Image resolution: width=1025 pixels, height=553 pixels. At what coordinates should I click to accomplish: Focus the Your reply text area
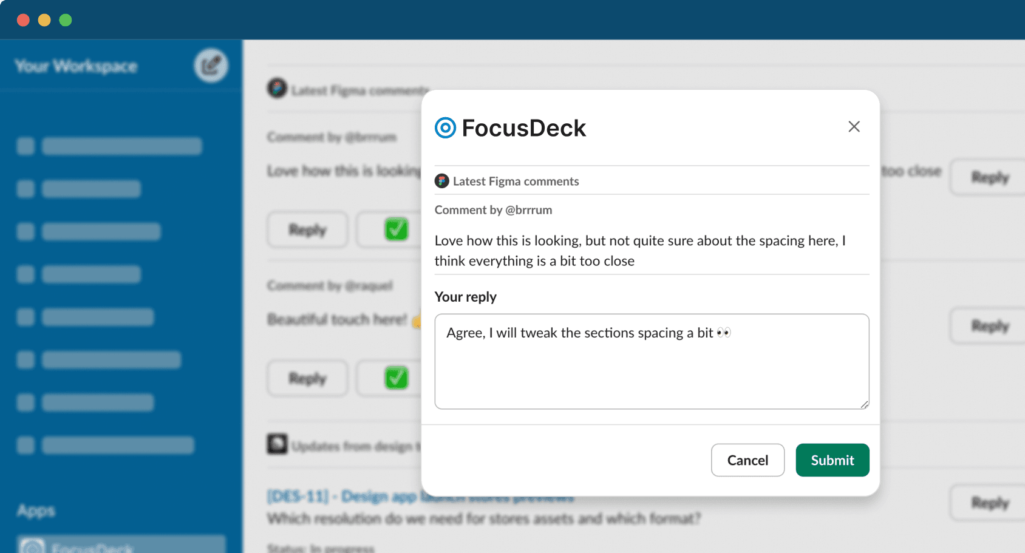pos(652,370)
